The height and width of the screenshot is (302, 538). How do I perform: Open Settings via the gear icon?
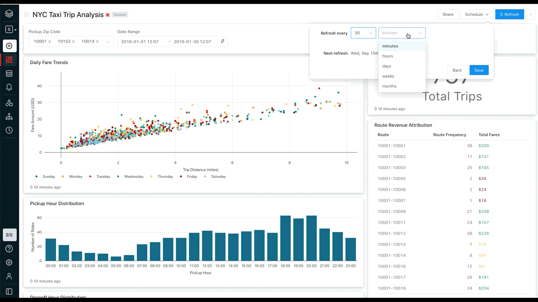9,262
